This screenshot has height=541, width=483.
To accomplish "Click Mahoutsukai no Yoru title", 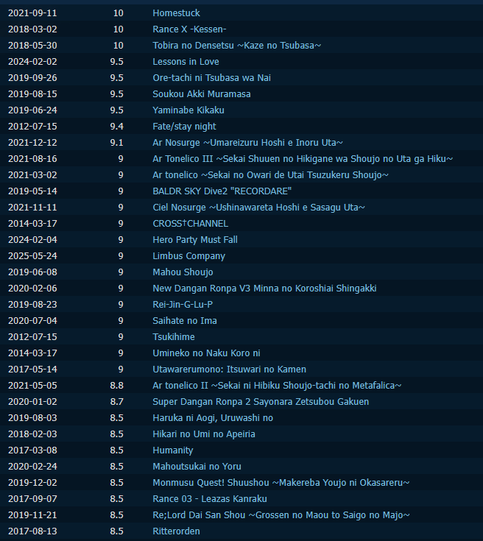I will [x=197, y=467].
